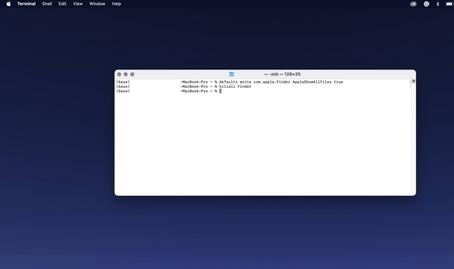Open the View menu
Screen dimensions: 454x269
coord(78,4)
